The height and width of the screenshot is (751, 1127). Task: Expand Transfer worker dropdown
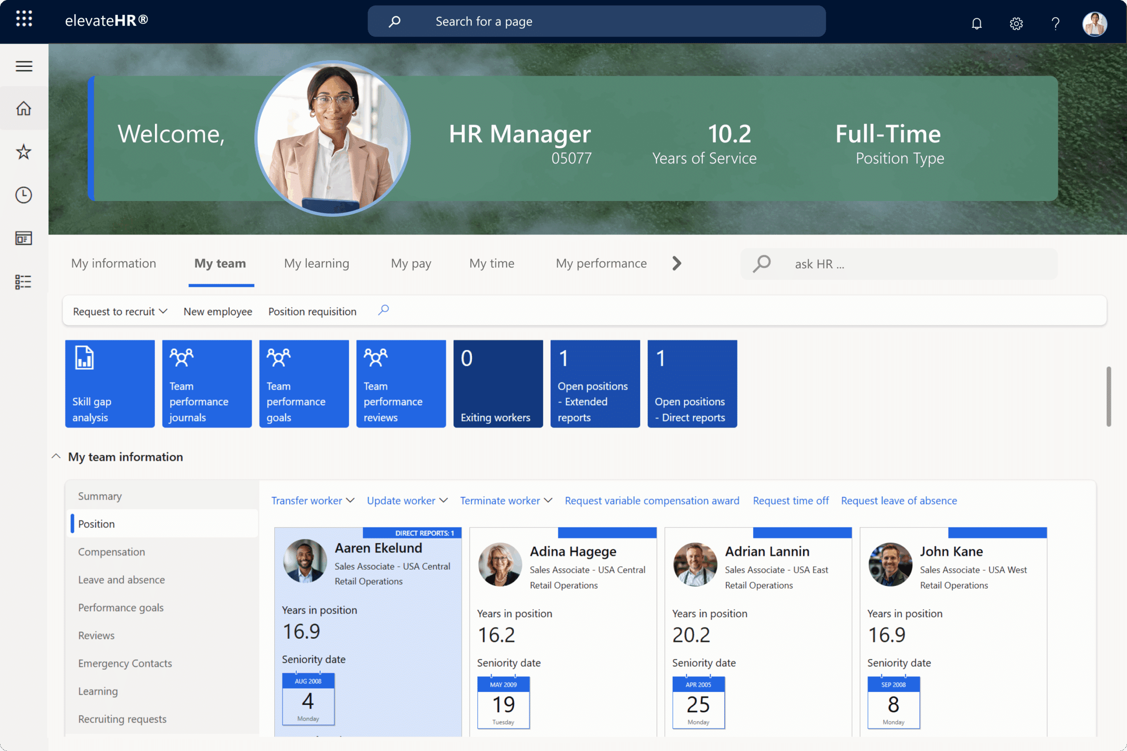[313, 501]
